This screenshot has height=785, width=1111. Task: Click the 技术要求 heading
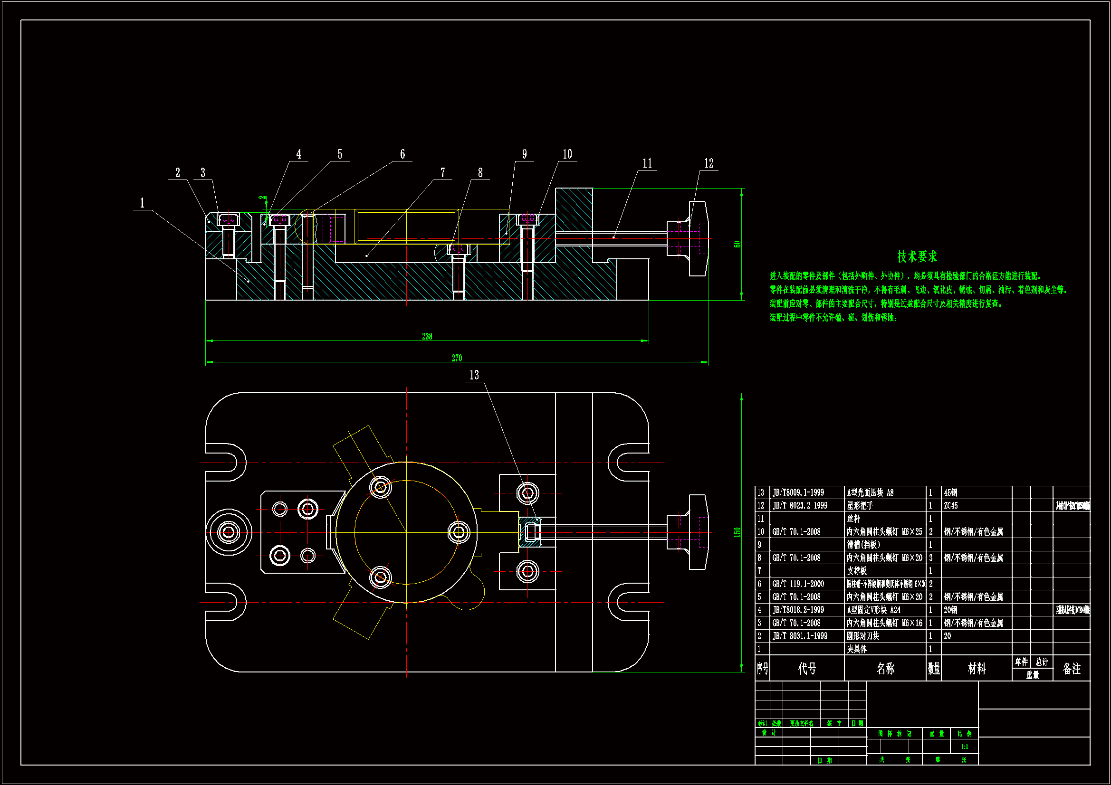point(917,256)
